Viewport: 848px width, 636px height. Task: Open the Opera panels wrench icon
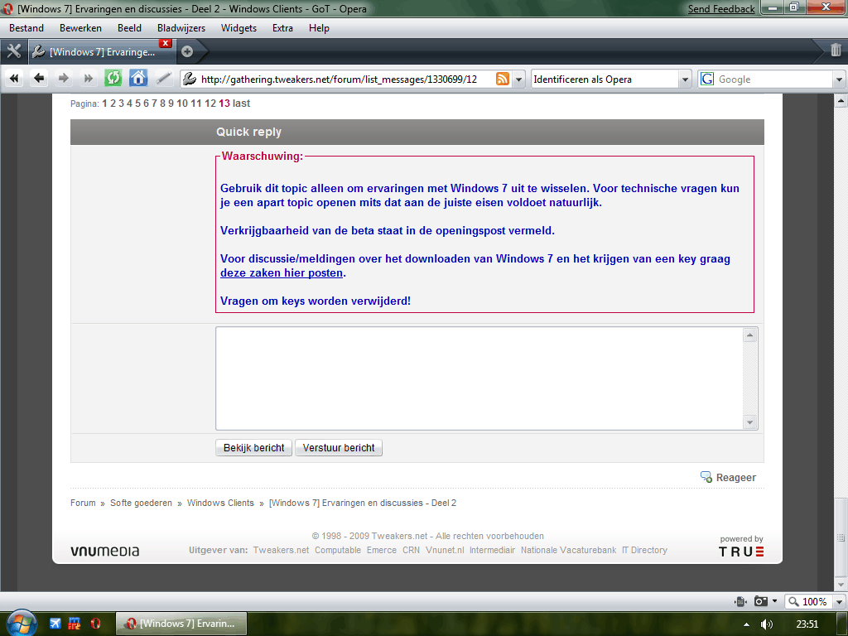click(x=13, y=51)
